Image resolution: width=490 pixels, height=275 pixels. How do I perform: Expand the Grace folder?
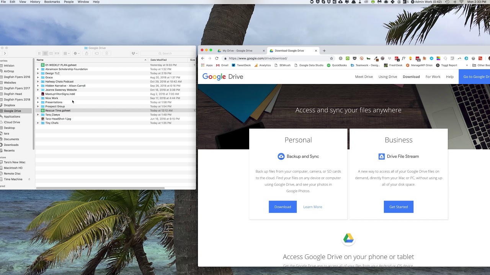(38, 78)
